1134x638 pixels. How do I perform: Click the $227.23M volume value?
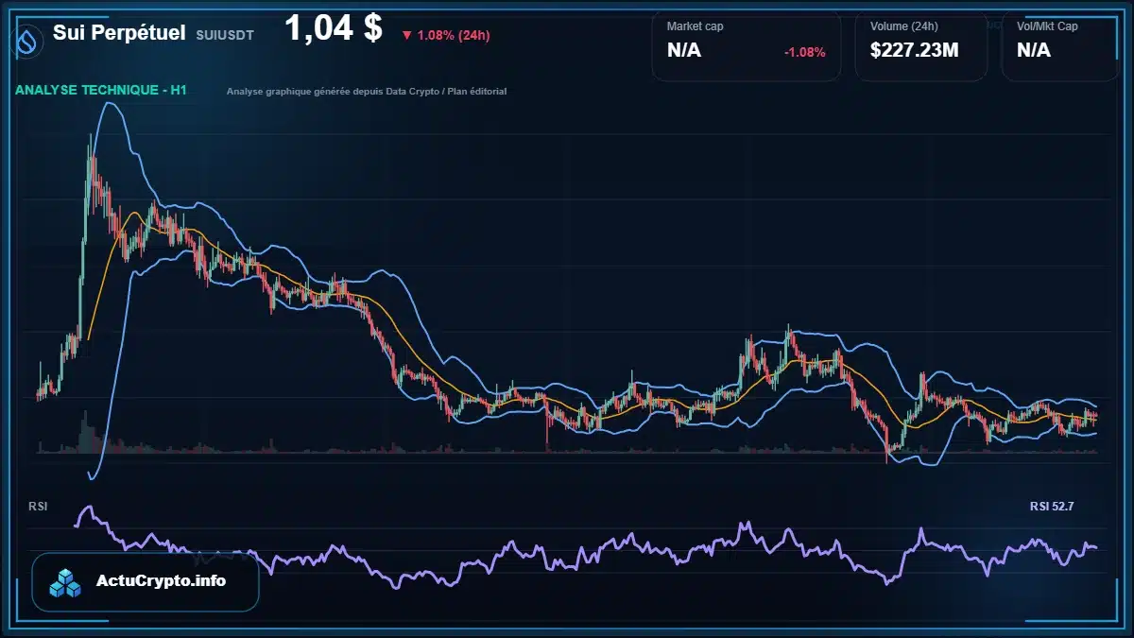(915, 50)
